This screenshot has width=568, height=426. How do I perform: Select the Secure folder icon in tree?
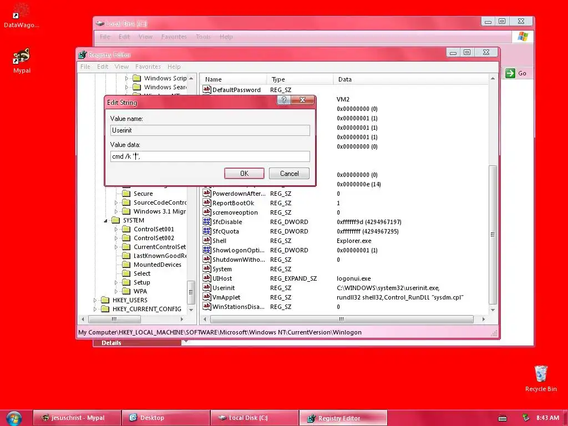(126, 194)
